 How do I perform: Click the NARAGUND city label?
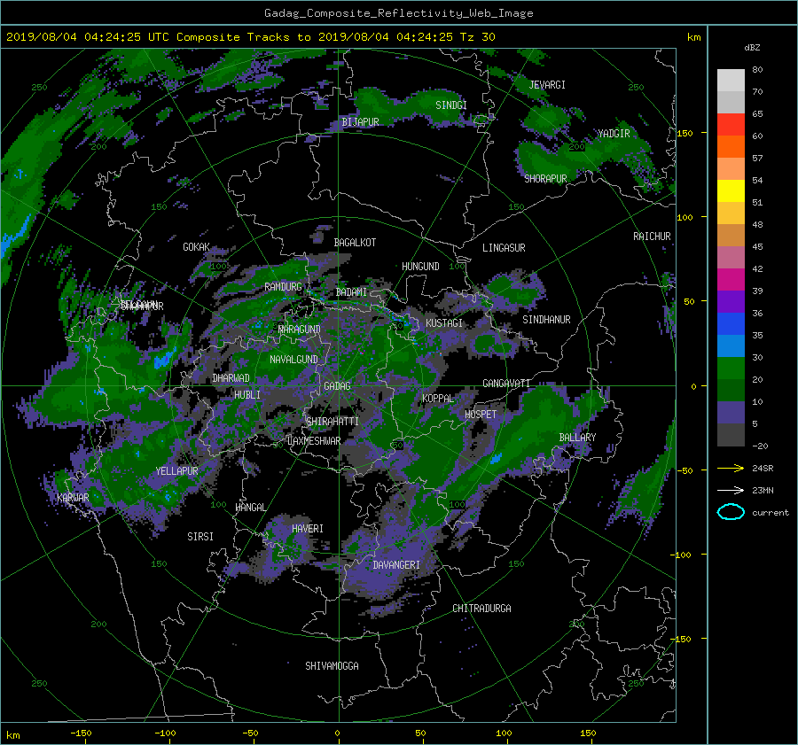click(x=300, y=330)
